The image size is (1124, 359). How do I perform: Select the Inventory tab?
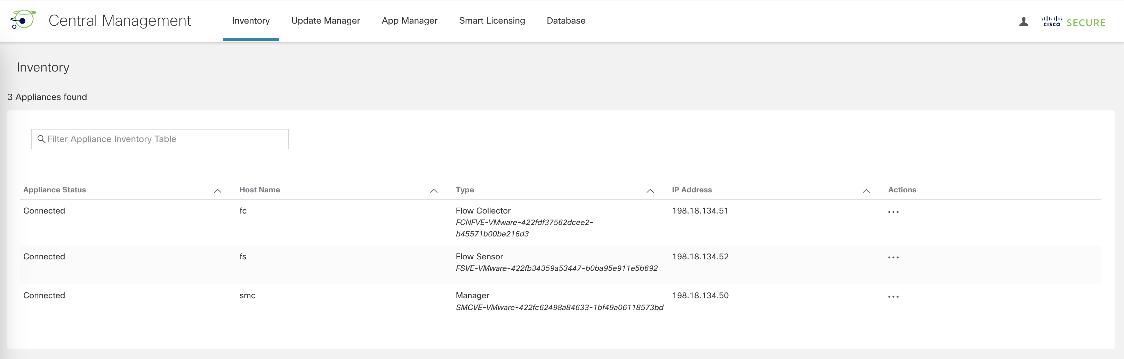(251, 20)
